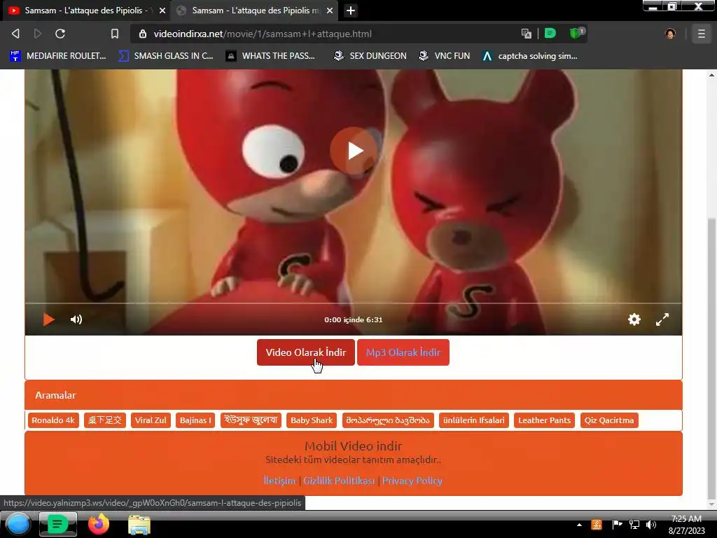Select the 桌下足交 search tag

105,420
